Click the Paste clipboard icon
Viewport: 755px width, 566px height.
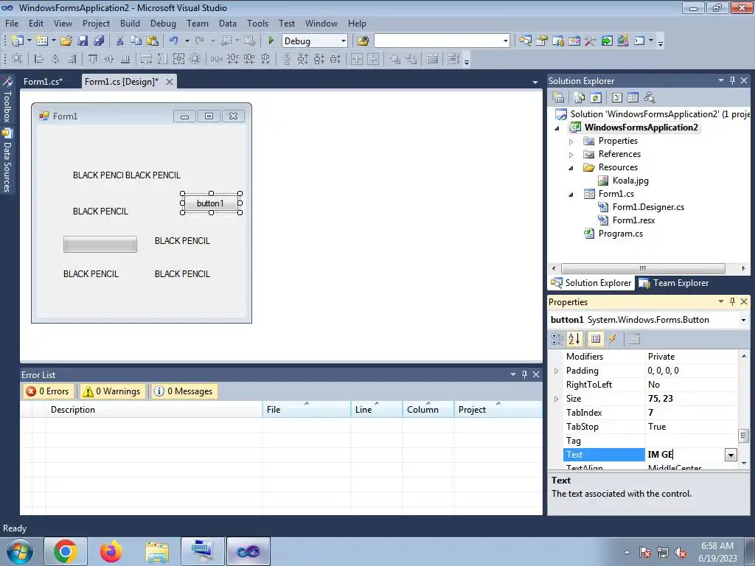point(153,41)
